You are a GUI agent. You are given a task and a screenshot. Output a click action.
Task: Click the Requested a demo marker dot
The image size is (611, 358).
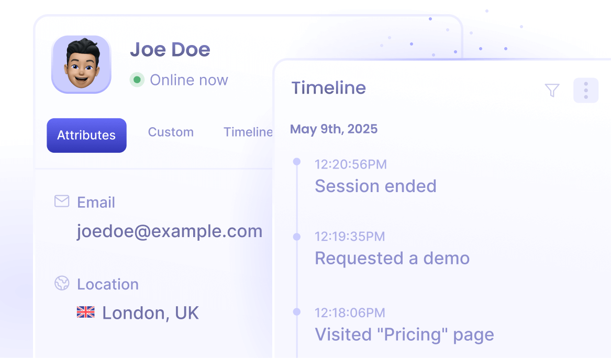[297, 237]
